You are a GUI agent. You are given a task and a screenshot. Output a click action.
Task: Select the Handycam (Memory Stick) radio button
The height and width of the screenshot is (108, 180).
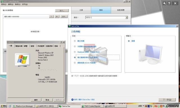pos(75,52)
